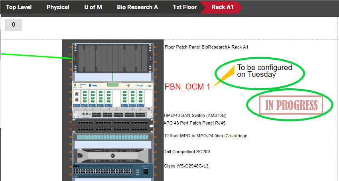The height and width of the screenshot is (181, 339).
Task: Click the uplink port block on Cisco switch
Action: [146, 172]
